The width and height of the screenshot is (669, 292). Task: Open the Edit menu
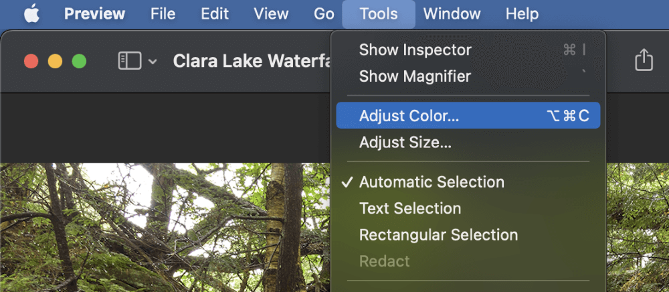pyautogui.click(x=215, y=14)
